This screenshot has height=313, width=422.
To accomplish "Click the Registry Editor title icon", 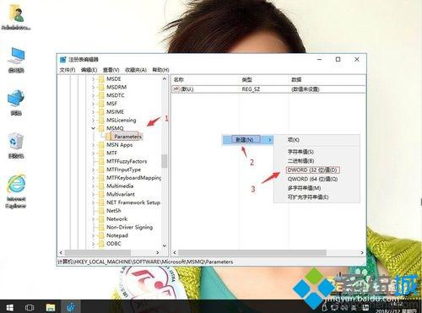I will [63, 59].
